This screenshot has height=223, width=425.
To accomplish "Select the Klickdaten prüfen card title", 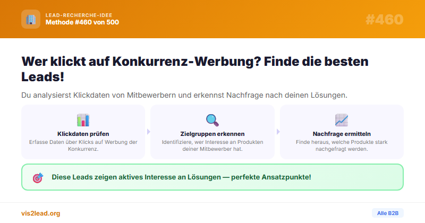I will click(x=83, y=134).
